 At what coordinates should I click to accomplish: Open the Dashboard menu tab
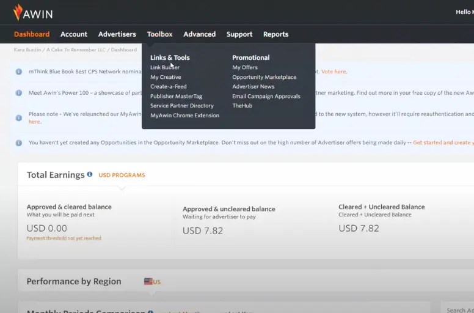(32, 34)
